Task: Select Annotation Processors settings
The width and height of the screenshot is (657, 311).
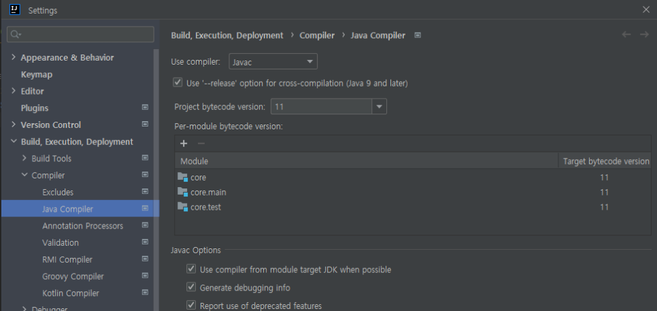Action: click(82, 226)
